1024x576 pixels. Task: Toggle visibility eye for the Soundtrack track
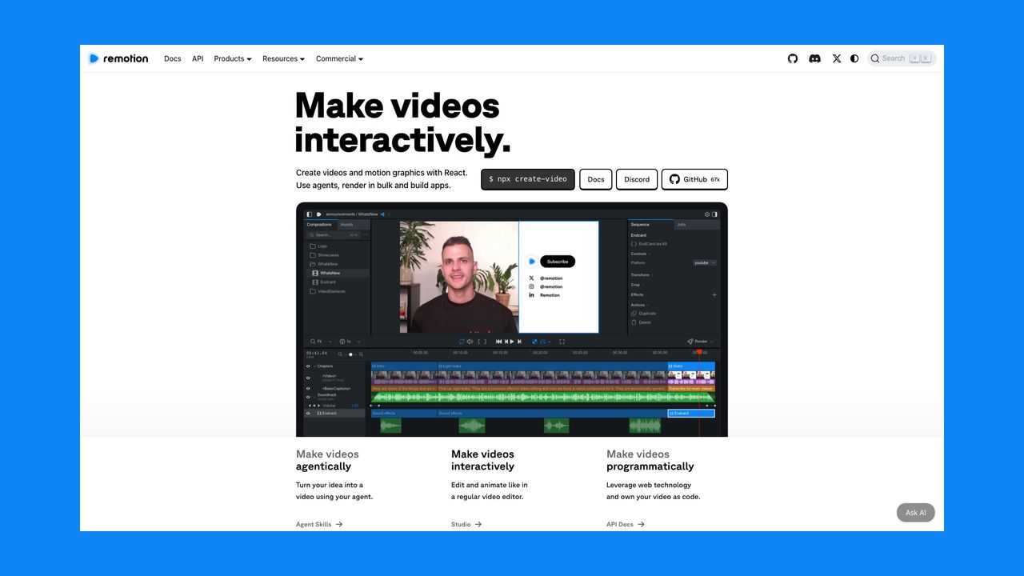click(x=308, y=397)
